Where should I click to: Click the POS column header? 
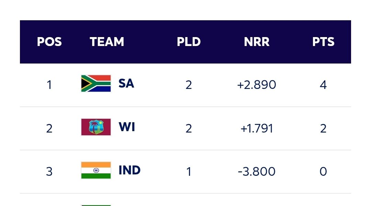pos(49,42)
